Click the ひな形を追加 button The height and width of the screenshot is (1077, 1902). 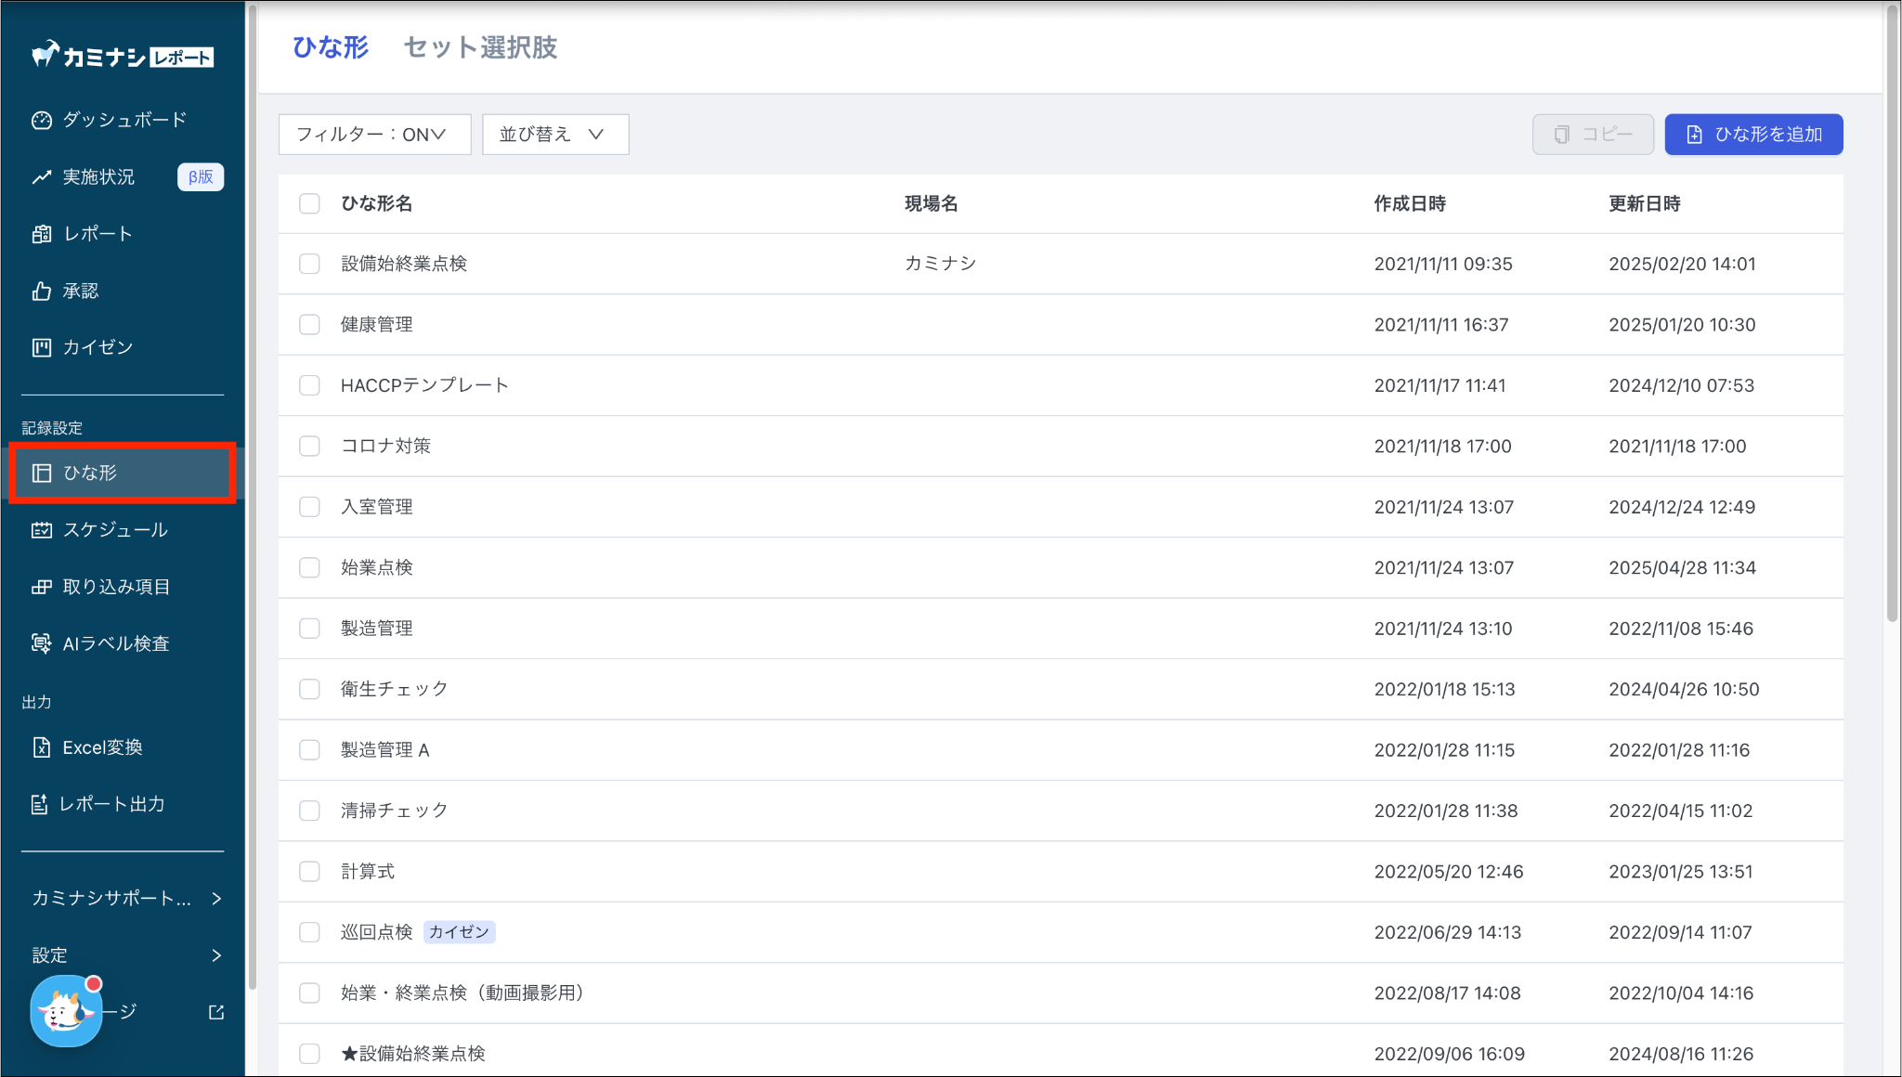1752,135
